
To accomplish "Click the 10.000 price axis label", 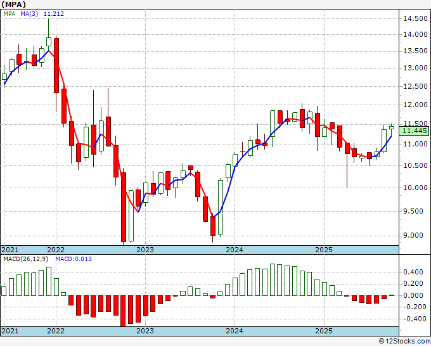I will pyautogui.click(x=415, y=188).
